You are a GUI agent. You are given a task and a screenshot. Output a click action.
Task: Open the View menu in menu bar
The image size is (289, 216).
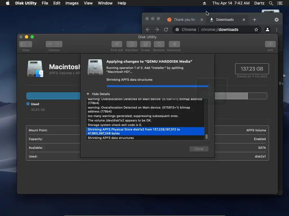(88, 3)
